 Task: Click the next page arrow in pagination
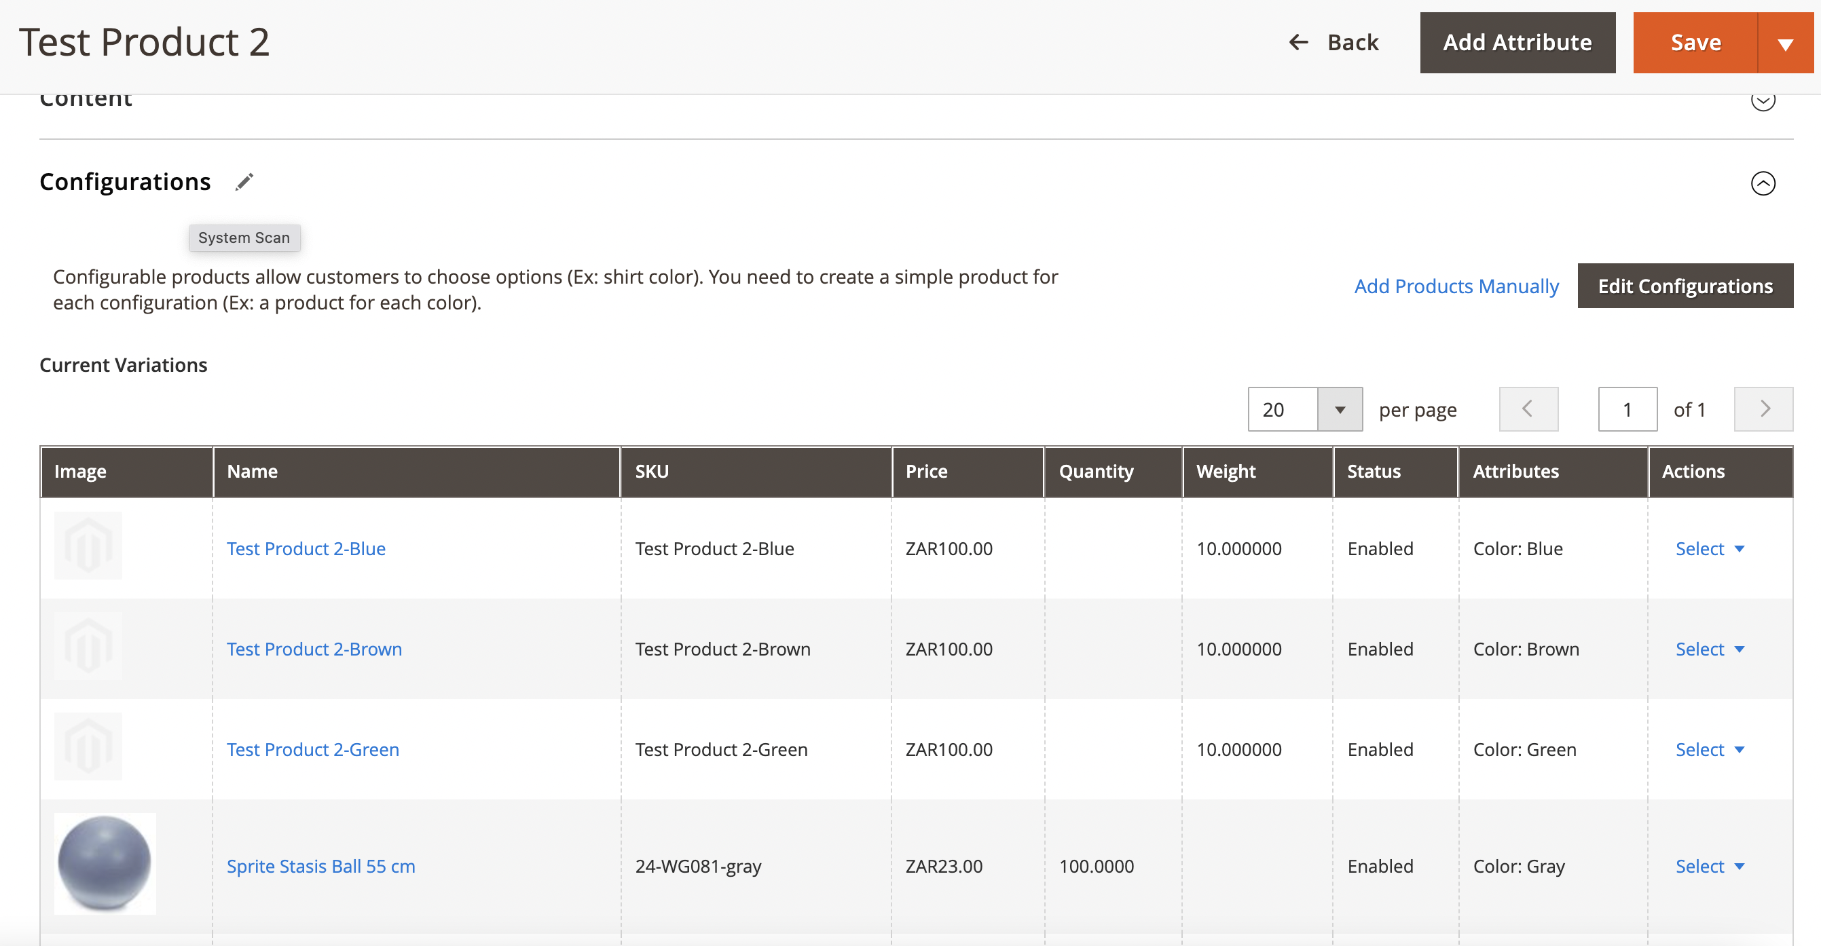(1764, 409)
